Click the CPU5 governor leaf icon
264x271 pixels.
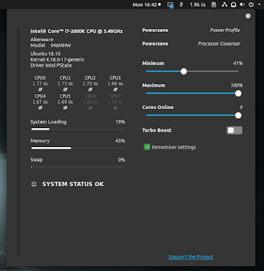[x=65, y=108]
